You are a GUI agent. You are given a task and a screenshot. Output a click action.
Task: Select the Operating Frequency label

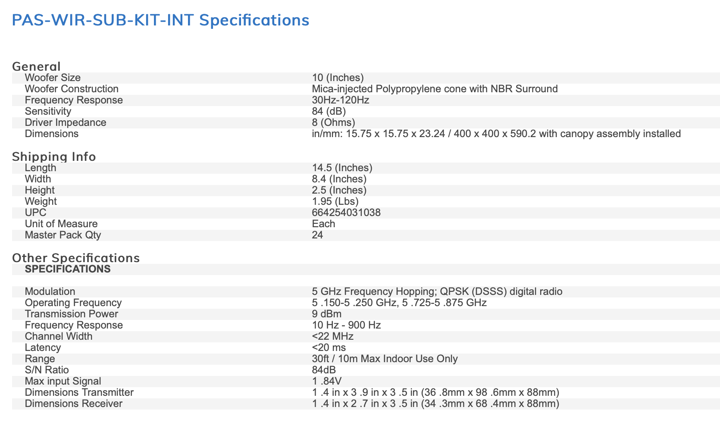tap(73, 303)
